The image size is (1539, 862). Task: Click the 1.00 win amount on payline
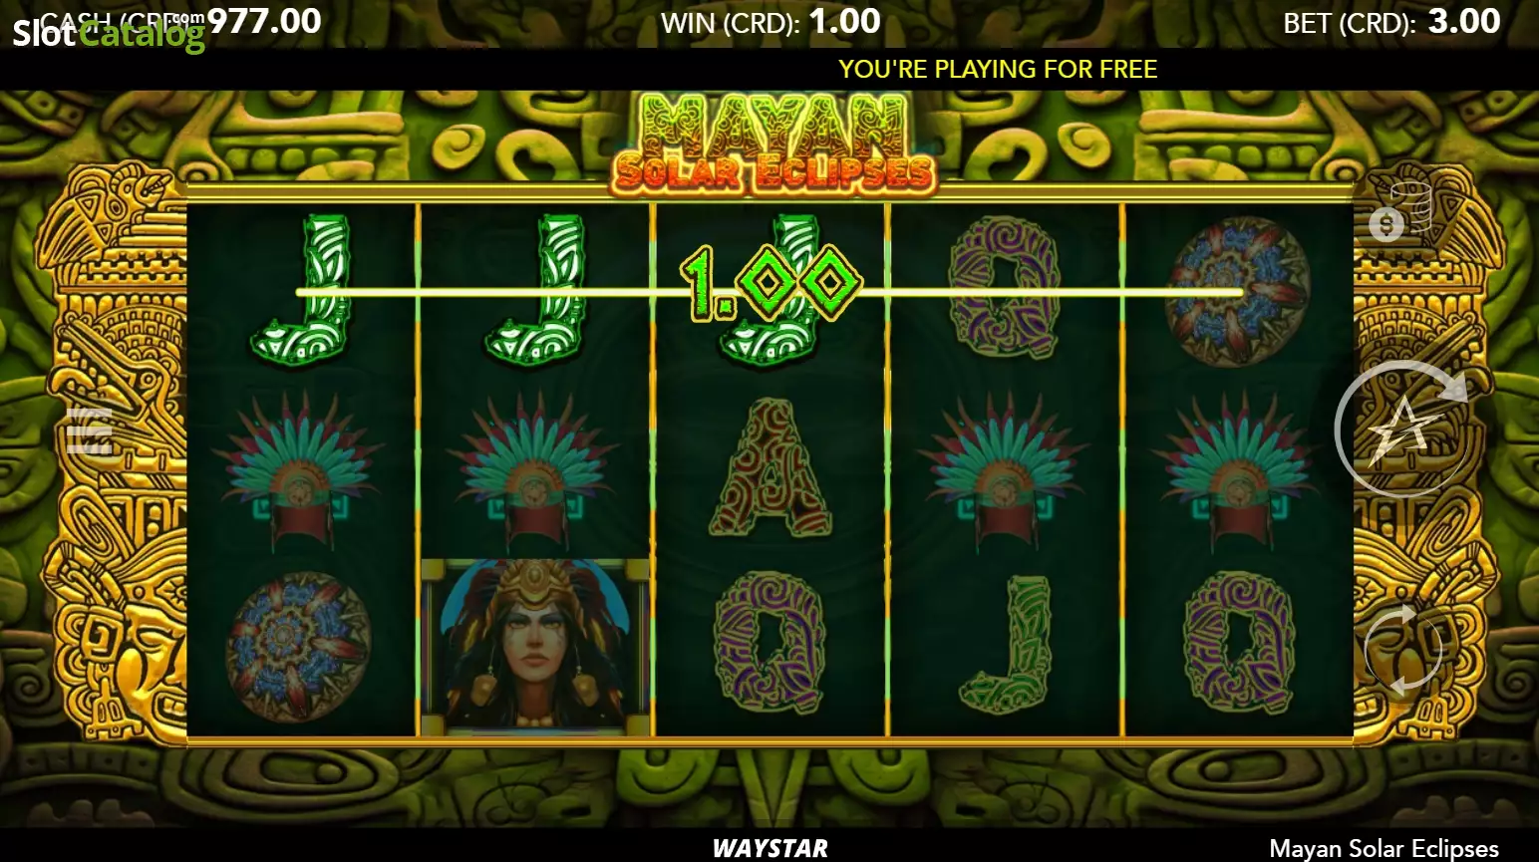click(770, 283)
